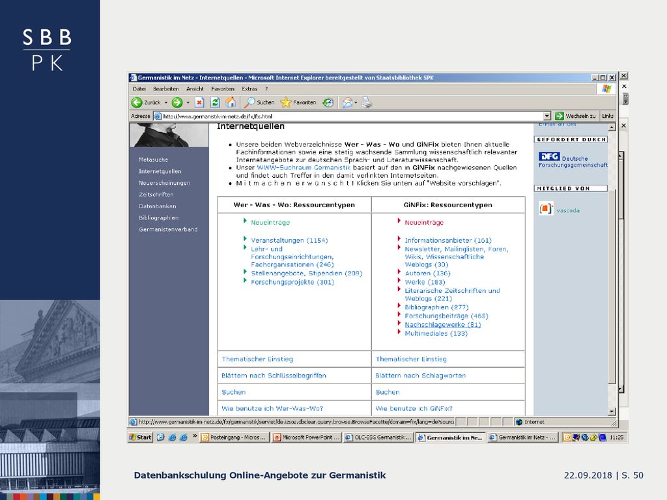The height and width of the screenshot is (500, 667).
Task: Open Werke (183) link
Action: [x=425, y=282]
